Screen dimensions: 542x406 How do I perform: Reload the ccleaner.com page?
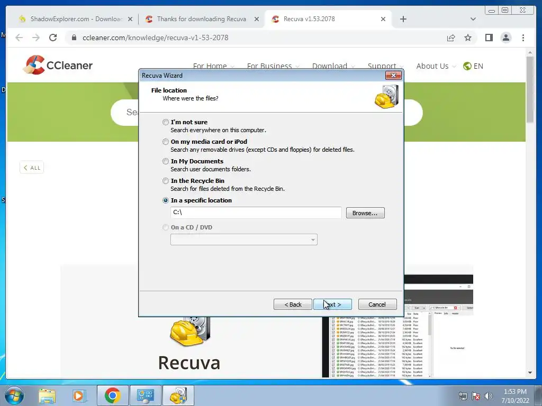click(x=53, y=38)
